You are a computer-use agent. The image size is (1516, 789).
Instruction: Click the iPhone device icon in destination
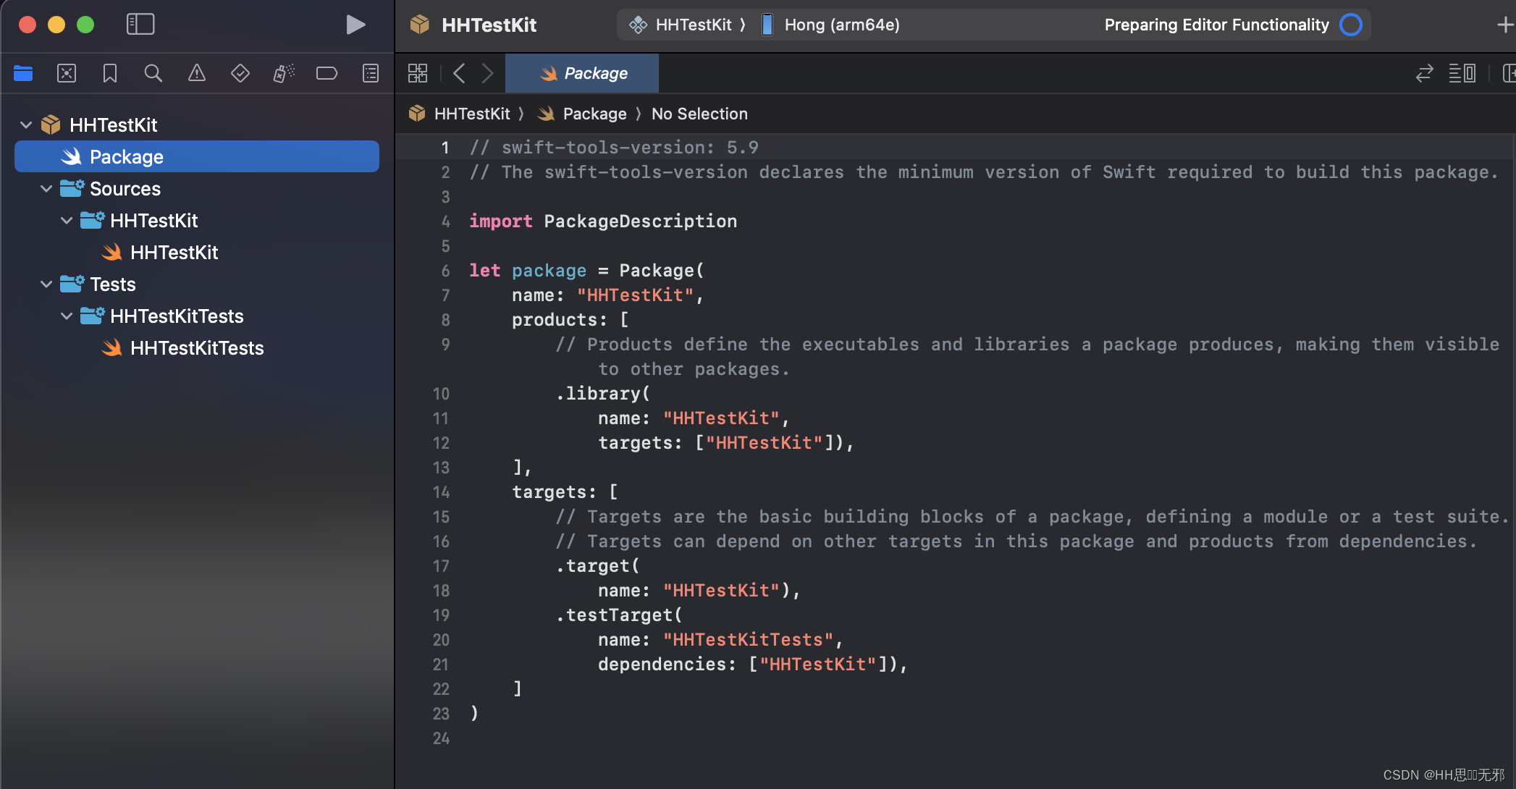point(767,25)
